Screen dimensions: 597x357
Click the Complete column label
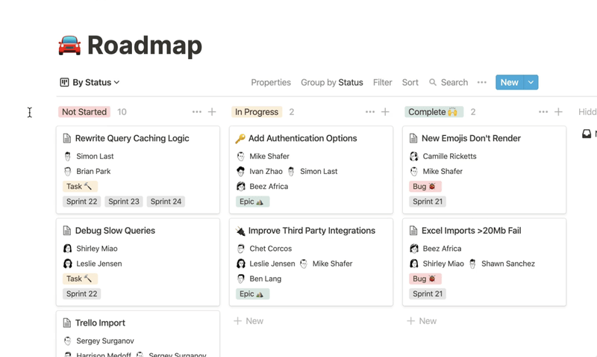[434, 111]
